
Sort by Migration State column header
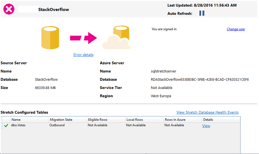click(x=61, y=120)
